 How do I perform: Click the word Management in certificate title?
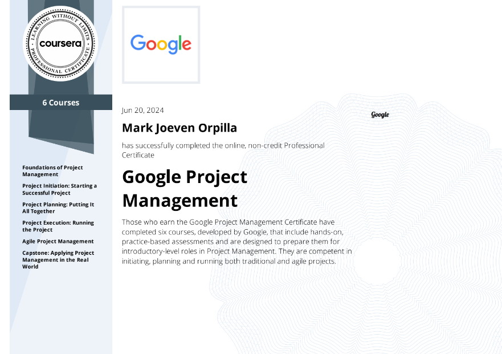tap(180, 201)
